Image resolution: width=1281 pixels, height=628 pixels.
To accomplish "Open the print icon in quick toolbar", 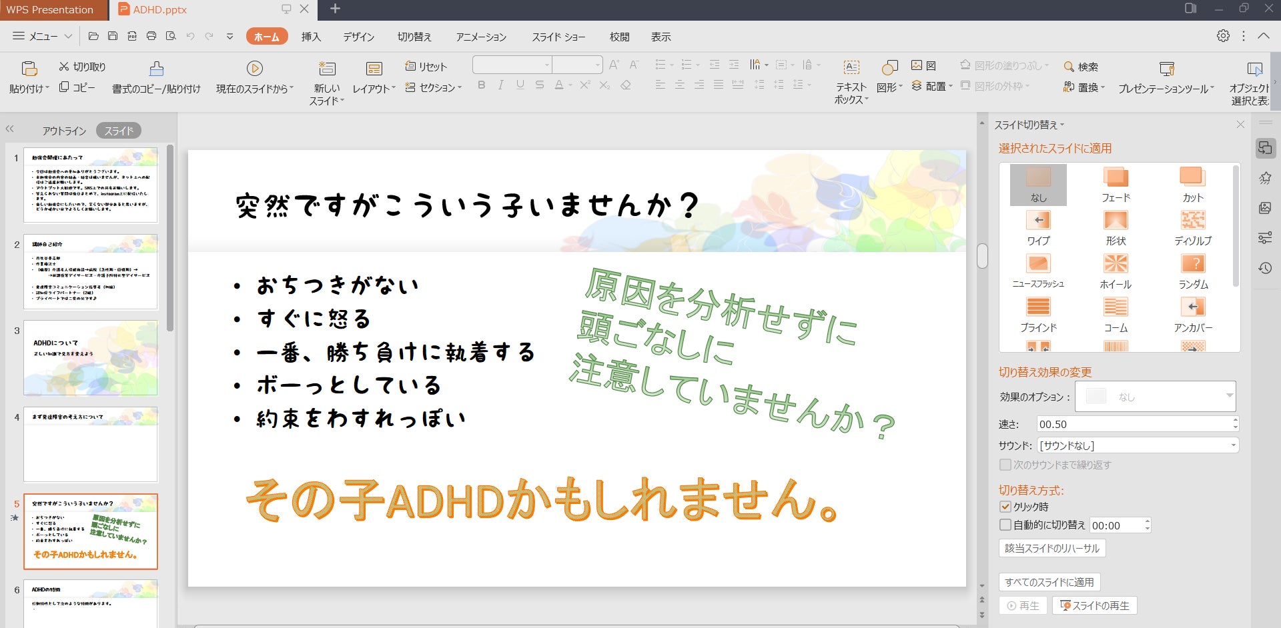I will pyautogui.click(x=151, y=36).
